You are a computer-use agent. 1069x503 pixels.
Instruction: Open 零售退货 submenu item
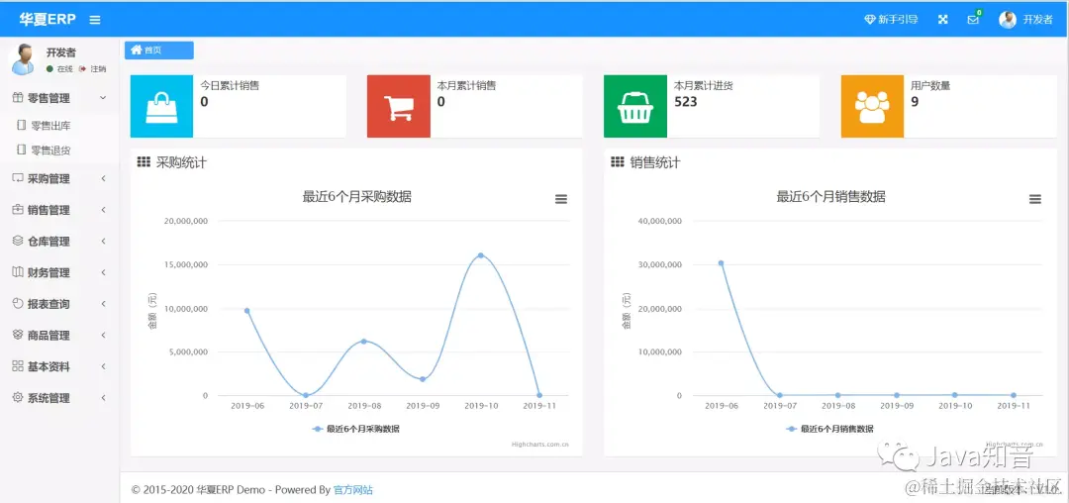51,150
